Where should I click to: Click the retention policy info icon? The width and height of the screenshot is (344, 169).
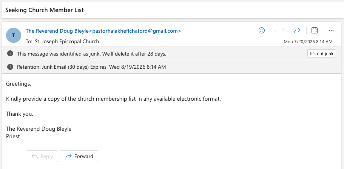(x=10, y=67)
